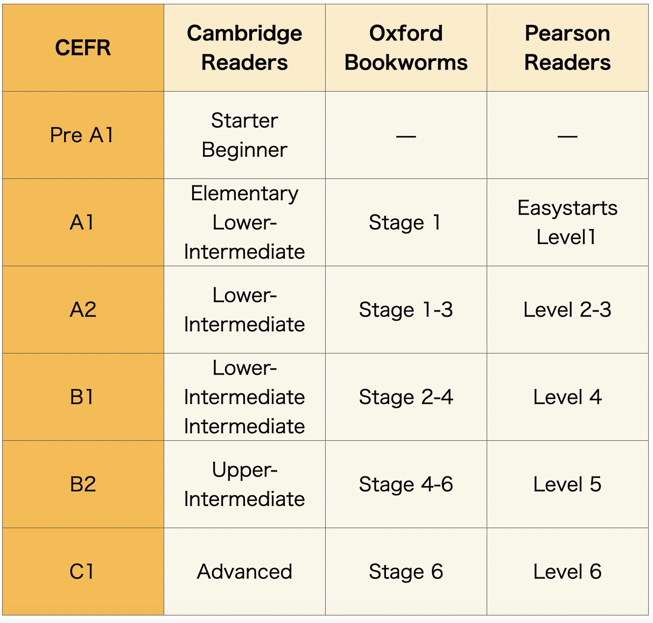Click the Pre A1 row label
Viewport: 653px width, 623px height.
click(83, 135)
